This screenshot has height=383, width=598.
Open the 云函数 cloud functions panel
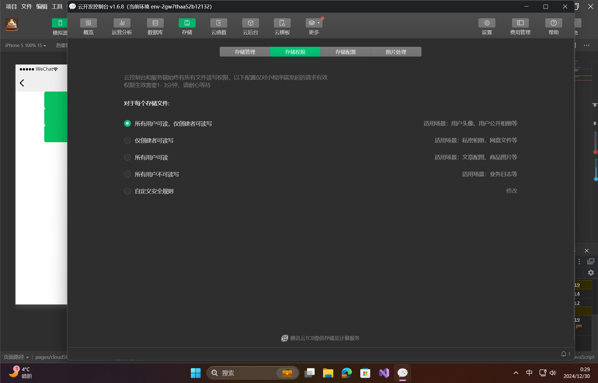click(x=219, y=27)
